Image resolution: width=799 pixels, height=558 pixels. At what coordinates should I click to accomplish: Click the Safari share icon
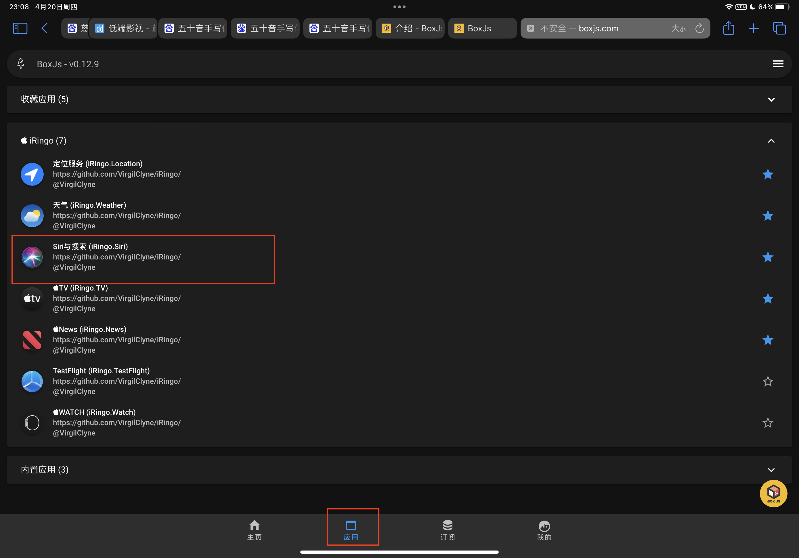coord(728,28)
